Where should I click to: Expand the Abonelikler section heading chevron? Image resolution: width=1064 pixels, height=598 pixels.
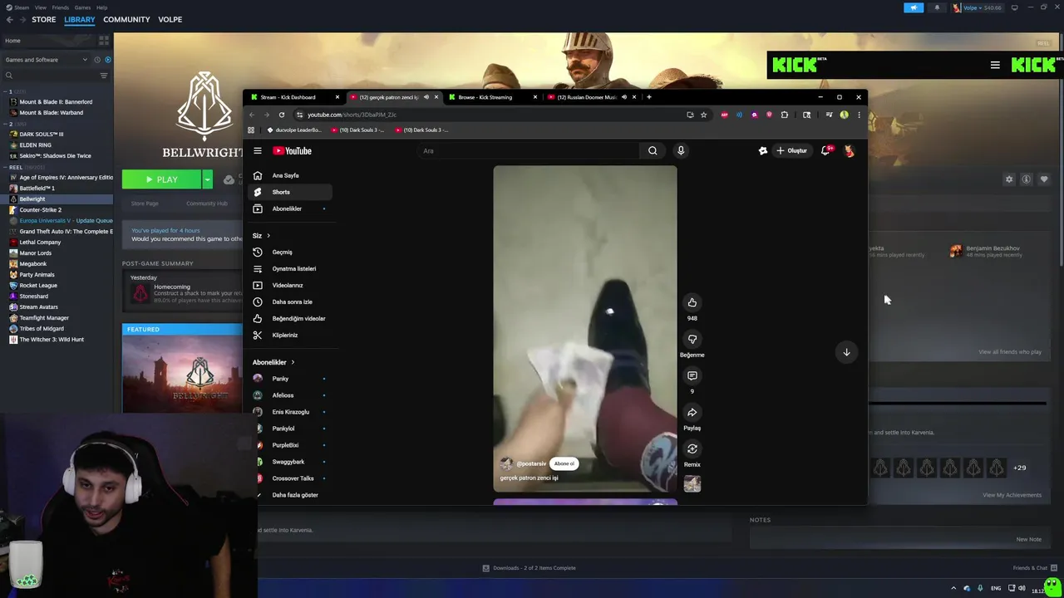[x=292, y=362]
